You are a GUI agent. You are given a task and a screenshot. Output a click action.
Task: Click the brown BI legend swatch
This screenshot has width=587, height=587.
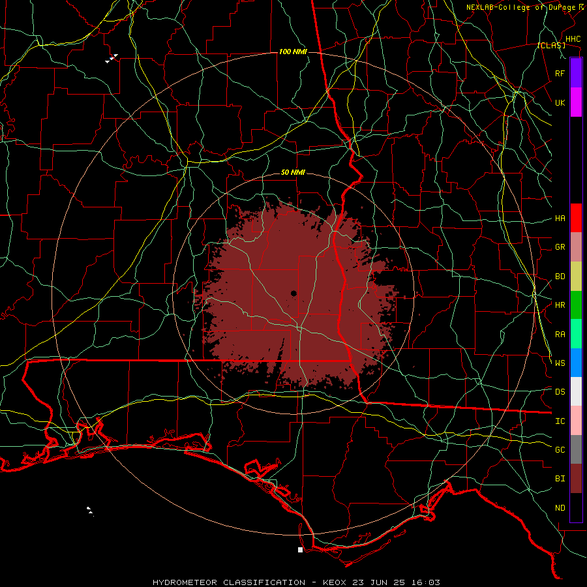tap(576, 479)
